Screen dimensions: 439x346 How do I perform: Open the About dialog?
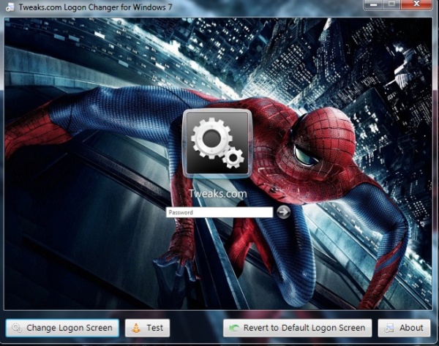click(404, 328)
